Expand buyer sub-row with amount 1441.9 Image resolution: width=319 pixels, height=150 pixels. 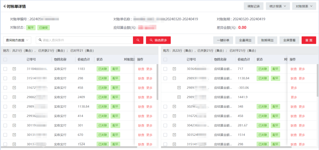point(179,97)
